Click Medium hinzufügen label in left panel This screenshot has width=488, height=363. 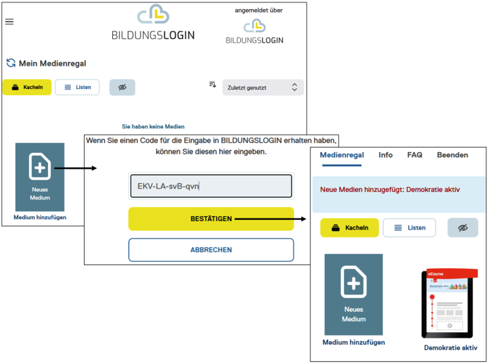coord(40,217)
